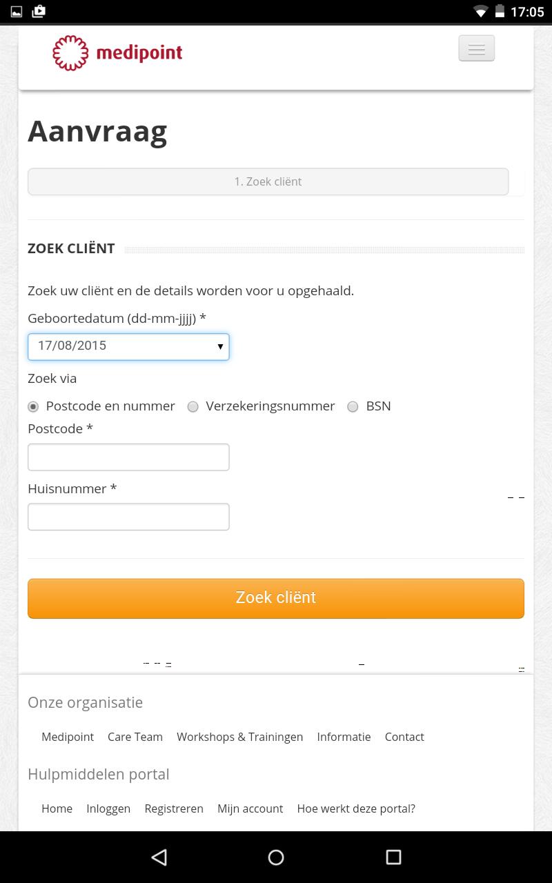Tap the Android back navigation icon
The image size is (552, 883).
[159, 857]
